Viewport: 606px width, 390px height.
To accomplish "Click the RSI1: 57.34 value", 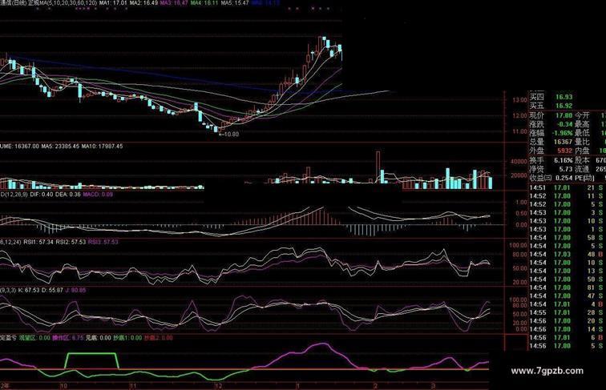I will [x=38, y=242].
